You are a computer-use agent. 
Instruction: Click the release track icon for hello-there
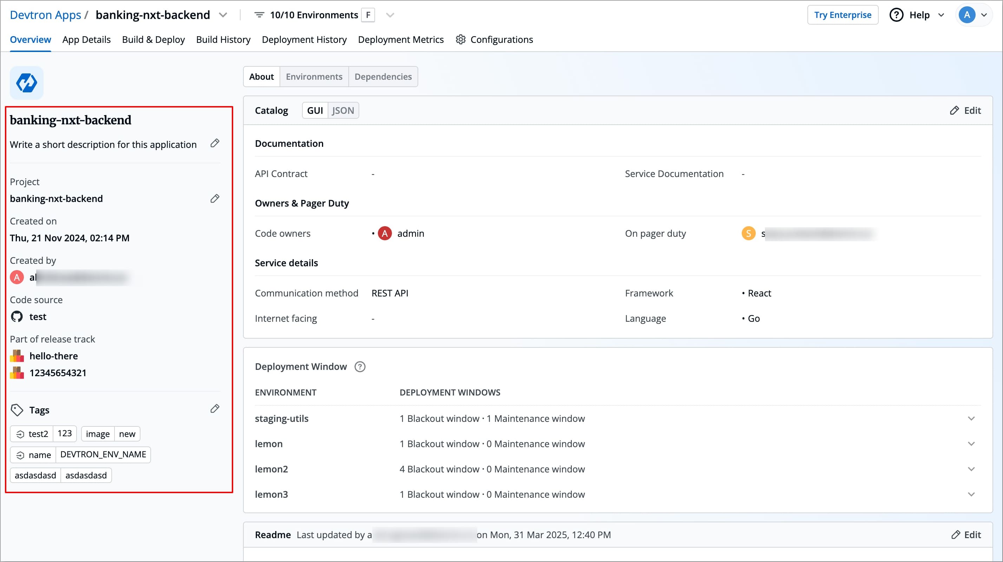click(17, 356)
